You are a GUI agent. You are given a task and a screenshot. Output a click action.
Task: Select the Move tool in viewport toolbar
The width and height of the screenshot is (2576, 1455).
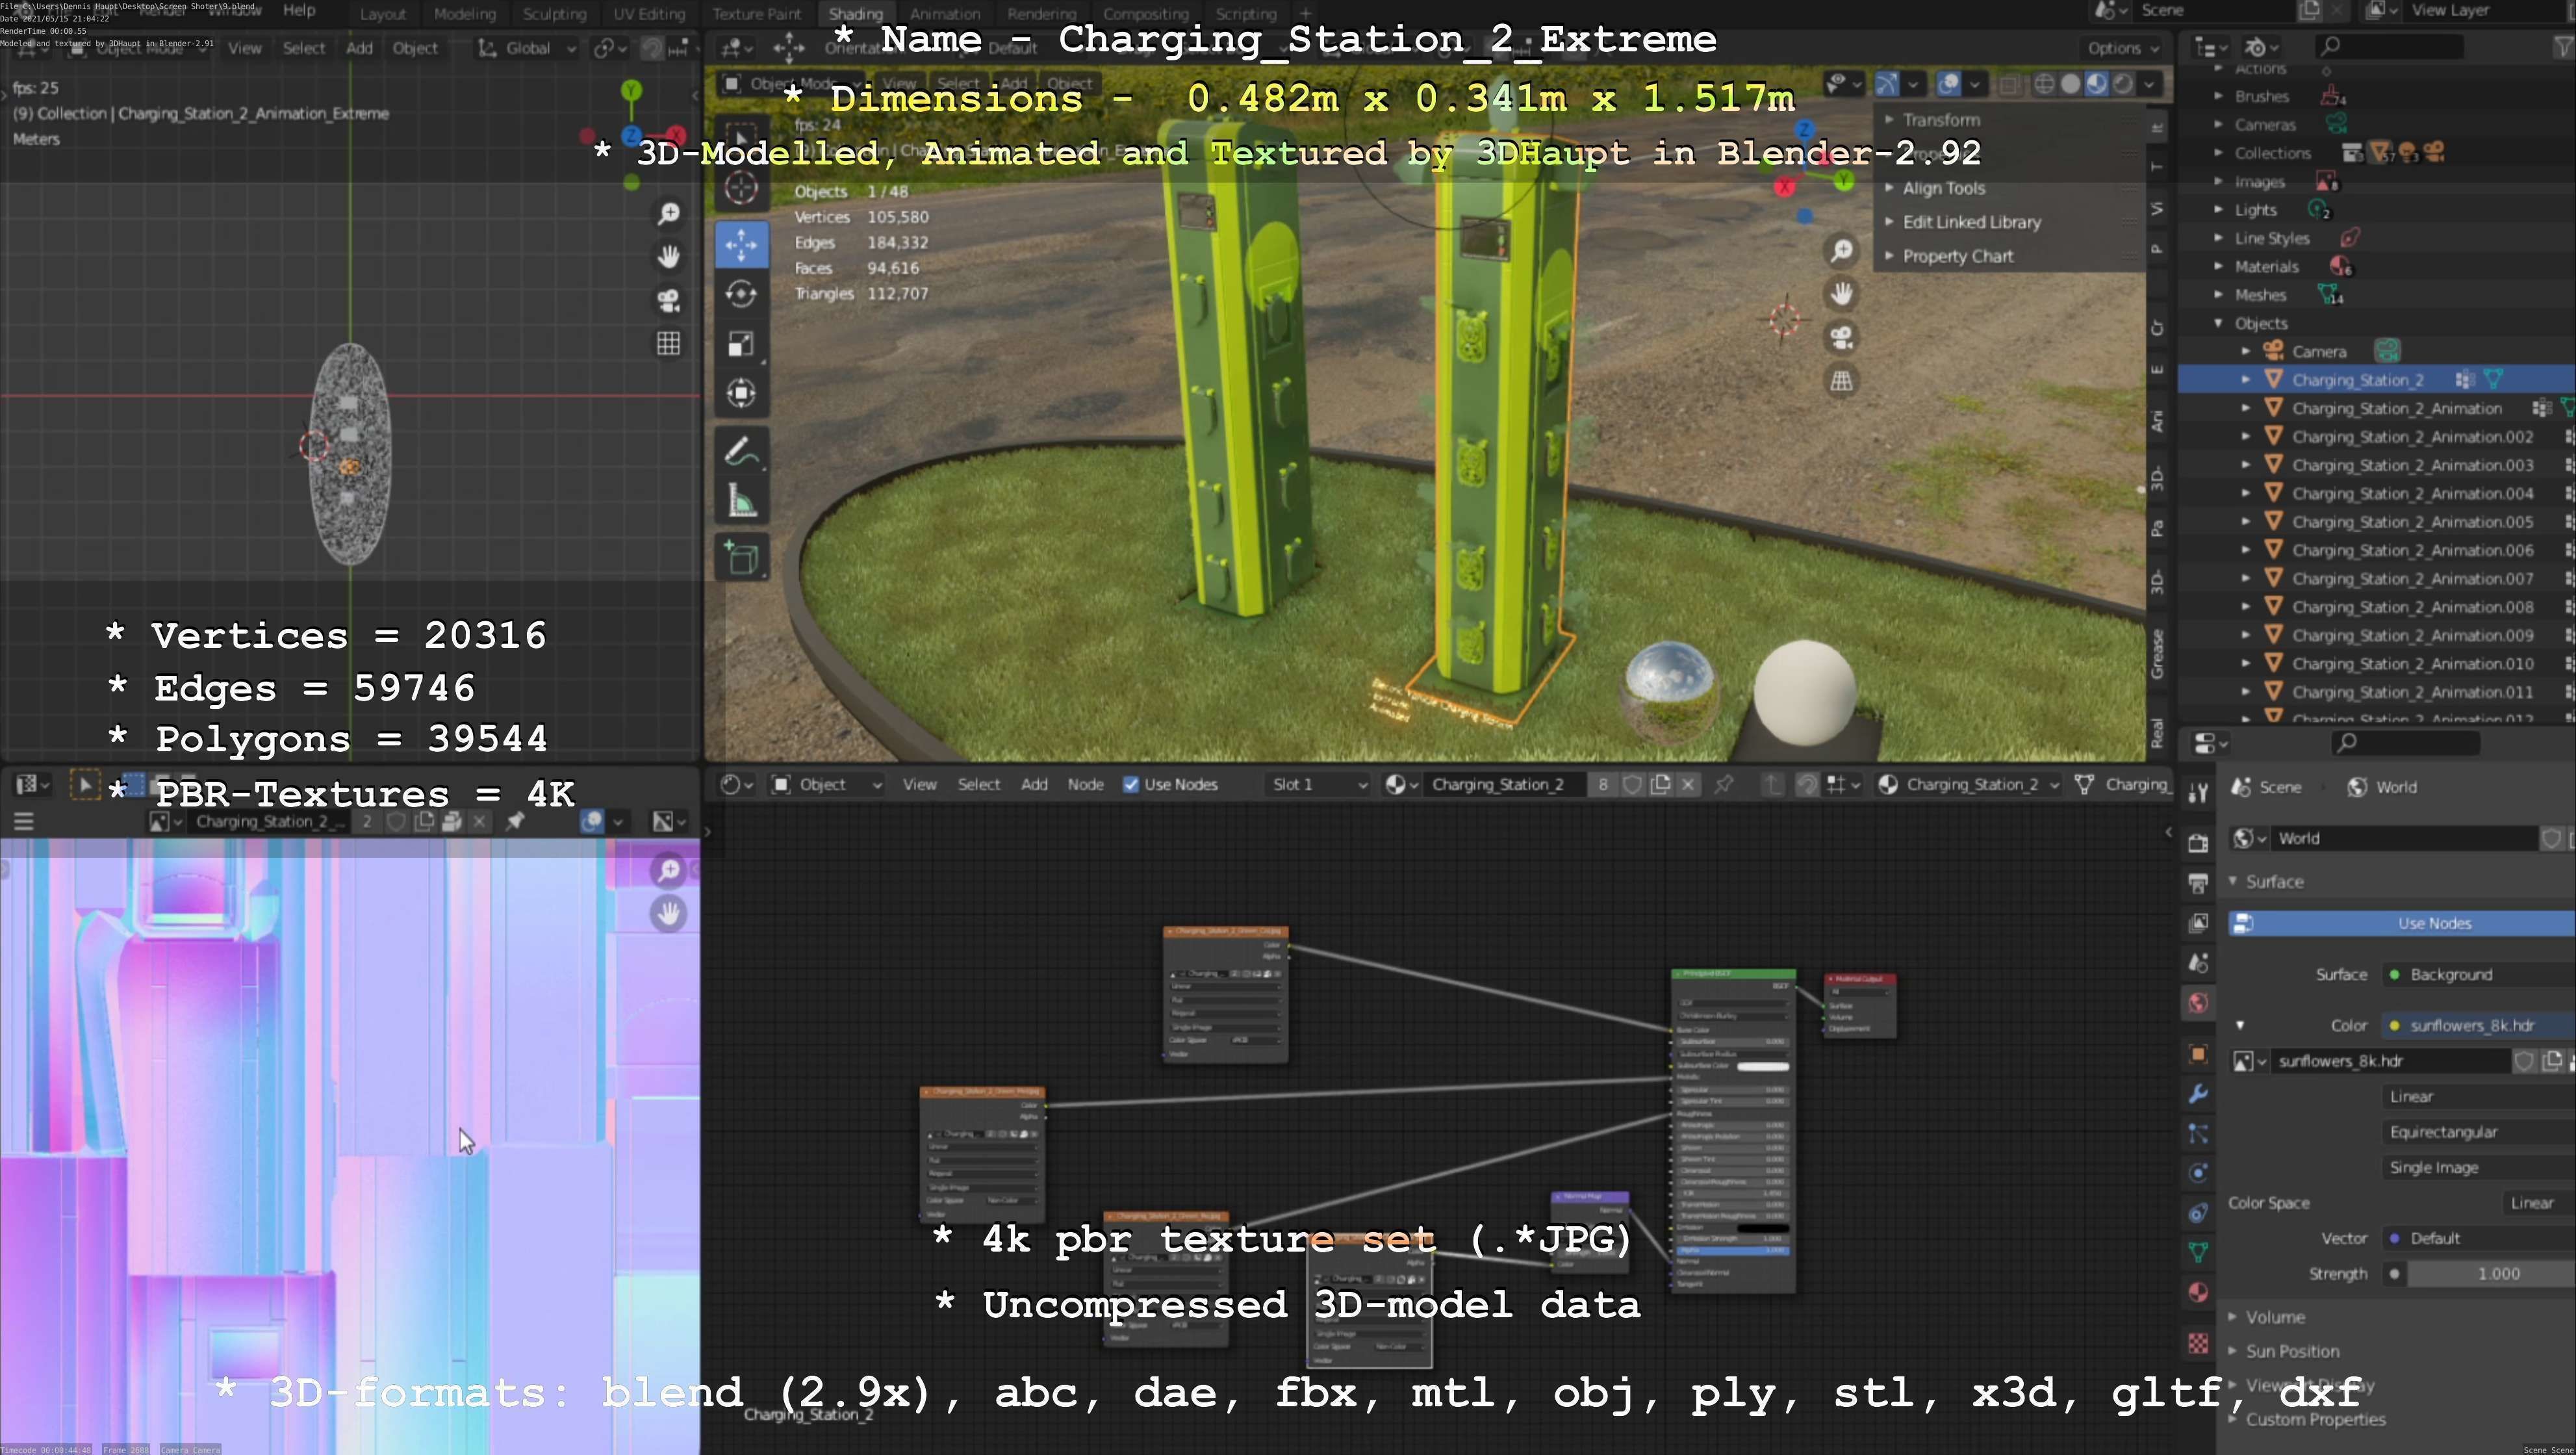click(741, 245)
